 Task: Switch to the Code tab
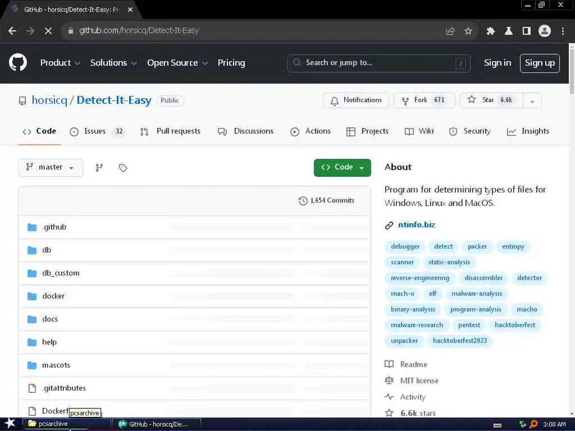click(39, 131)
